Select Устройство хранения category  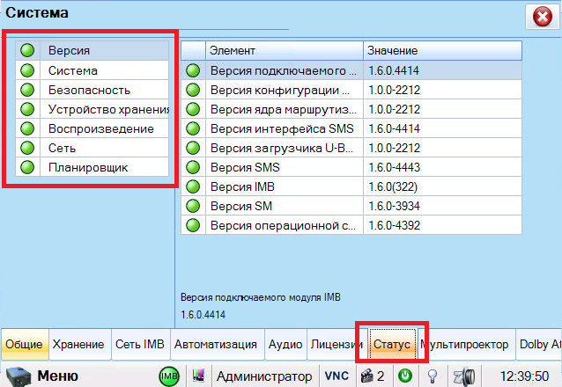coord(99,109)
